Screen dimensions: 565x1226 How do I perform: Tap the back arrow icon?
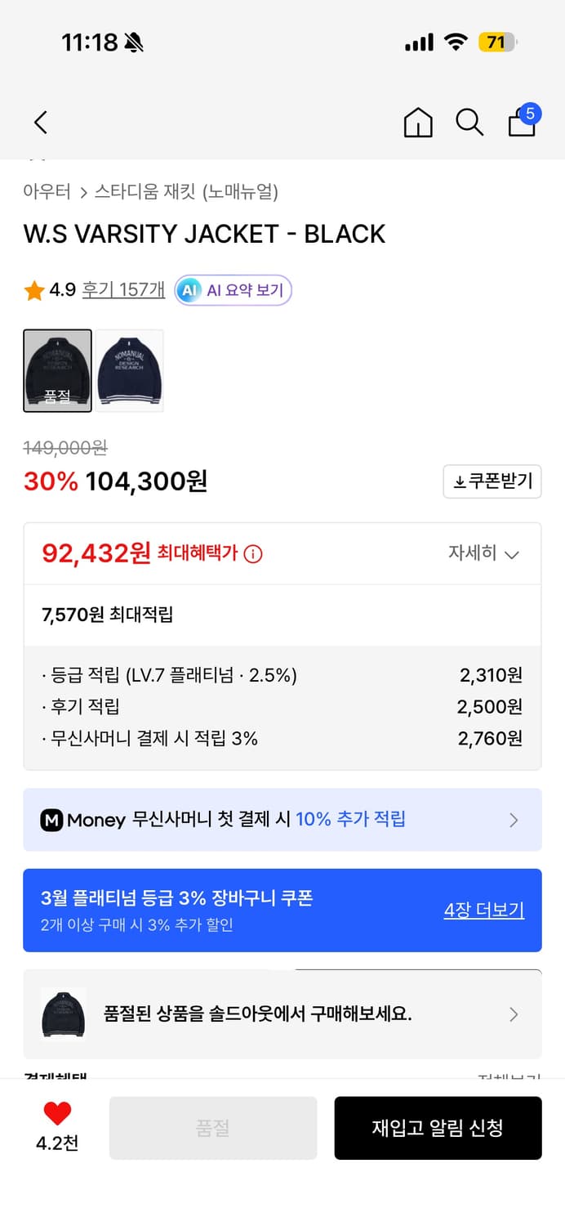pyautogui.click(x=40, y=122)
